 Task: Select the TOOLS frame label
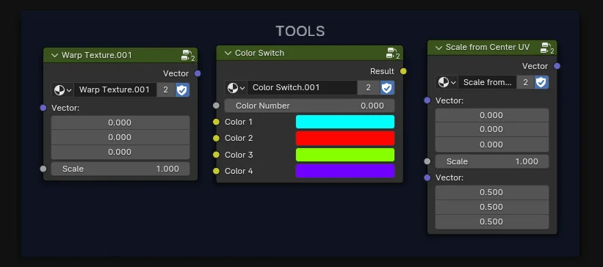[x=300, y=31]
